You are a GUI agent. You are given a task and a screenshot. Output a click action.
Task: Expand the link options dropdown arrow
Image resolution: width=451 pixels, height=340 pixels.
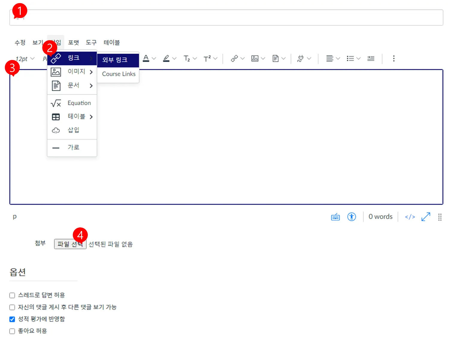pos(243,58)
